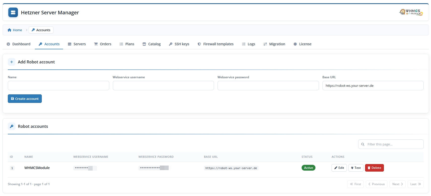Click the Robot accounts heading text

click(x=33, y=126)
